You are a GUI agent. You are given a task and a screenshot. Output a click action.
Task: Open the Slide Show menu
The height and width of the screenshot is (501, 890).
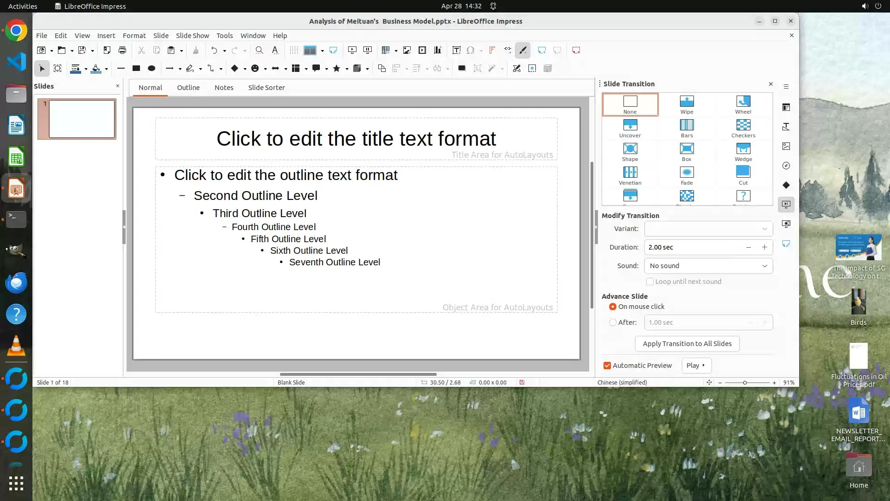pos(192,36)
